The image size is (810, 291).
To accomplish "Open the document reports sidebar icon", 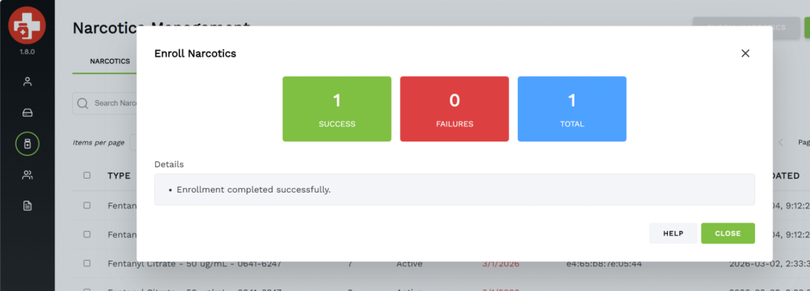I will pos(27,206).
